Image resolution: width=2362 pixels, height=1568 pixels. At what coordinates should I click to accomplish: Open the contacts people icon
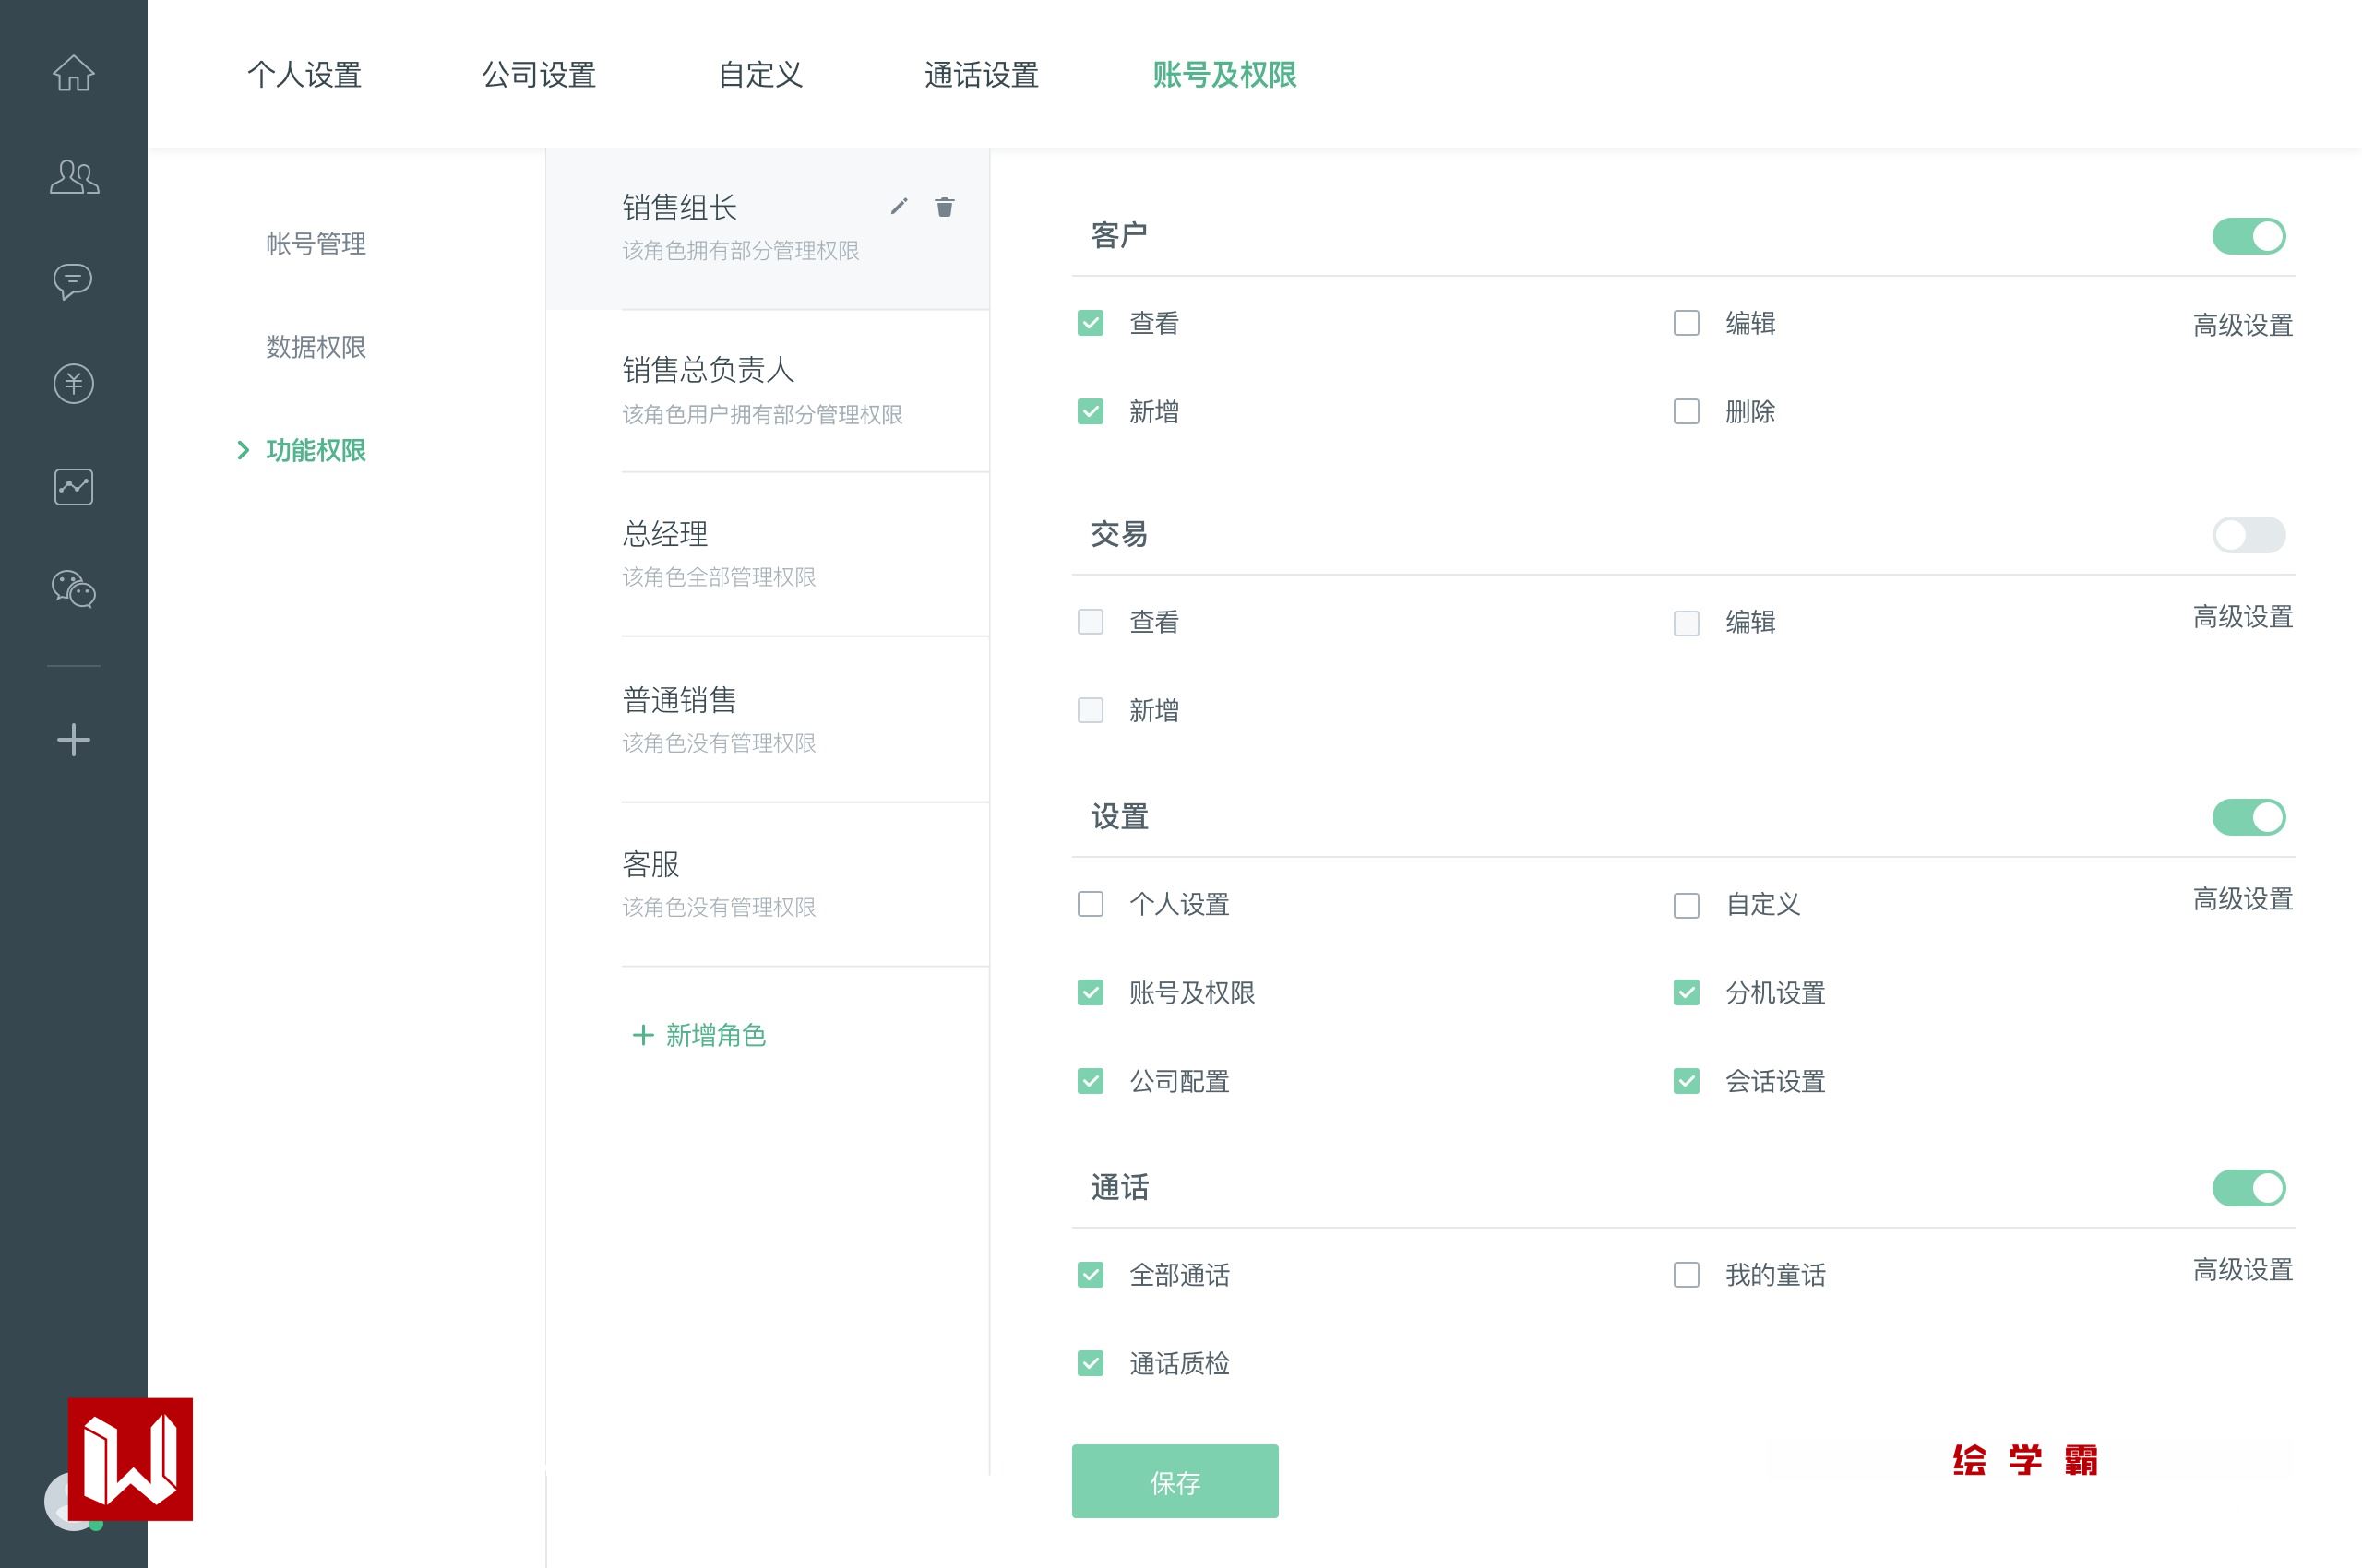tap(74, 177)
